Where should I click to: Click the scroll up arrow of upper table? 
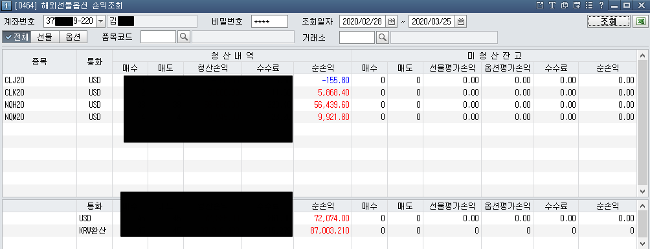642,55
